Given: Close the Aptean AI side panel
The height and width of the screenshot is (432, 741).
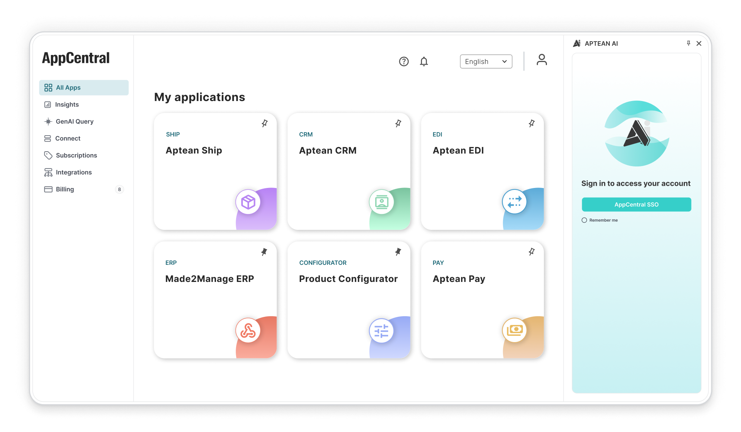Looking at the screenshot, I should click(699, 43).
